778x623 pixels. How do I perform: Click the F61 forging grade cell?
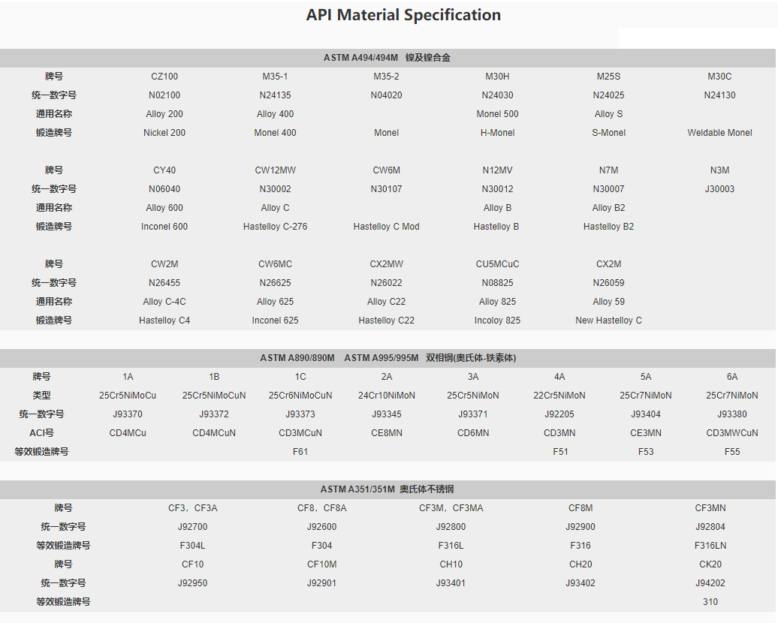[x=300, y=452]
